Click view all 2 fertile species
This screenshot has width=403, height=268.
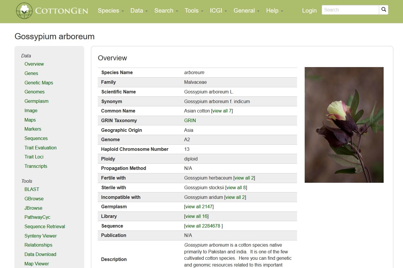244,178
